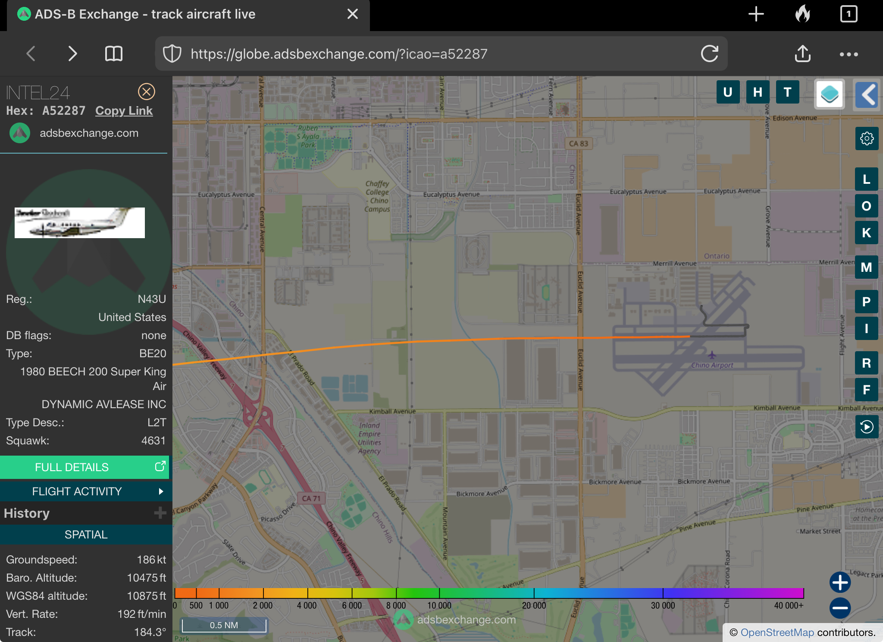Click the Beech King Air aircraft photo
Image resolution: width=883 pixels, height=642 pixels.
[x=80, y=223]
